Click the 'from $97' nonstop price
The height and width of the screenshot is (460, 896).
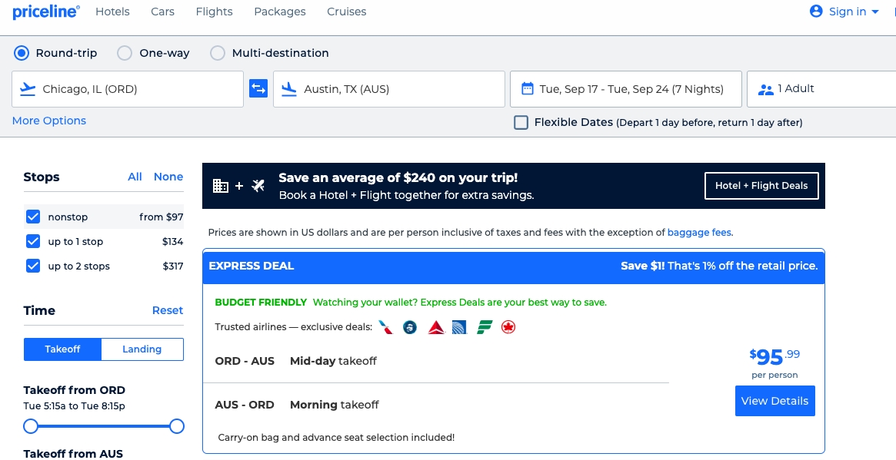(x=162, y=217)
